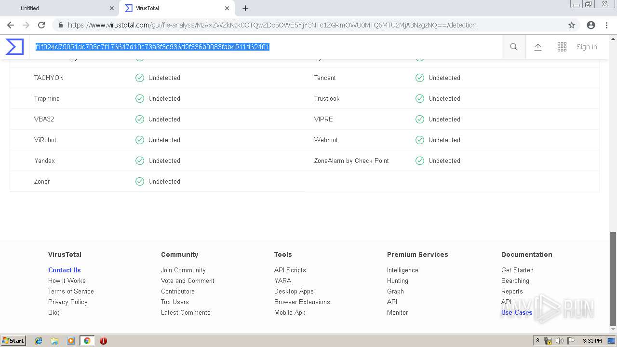This screenshot has width=617, height=347.
Task: Click the ZoneAlarm by Check Point text
Action: [351, 160]
